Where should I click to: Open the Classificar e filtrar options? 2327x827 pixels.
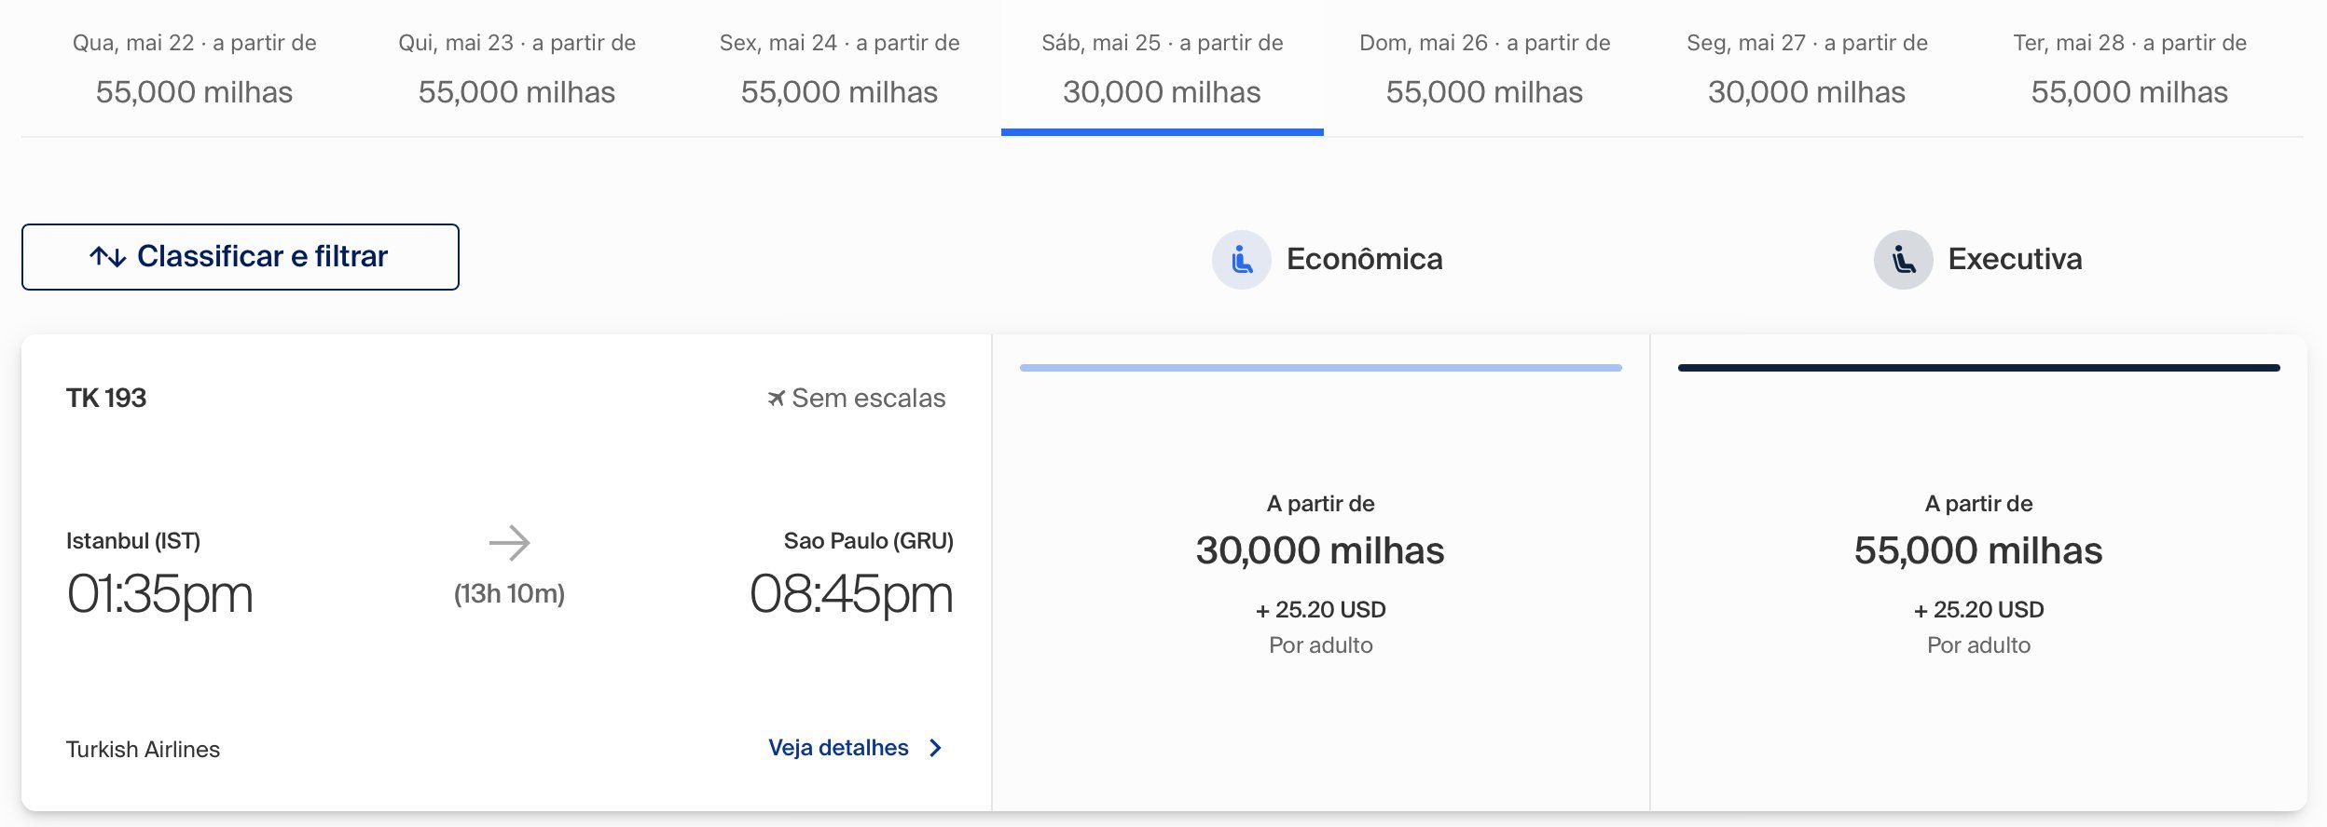coord(241,257)
